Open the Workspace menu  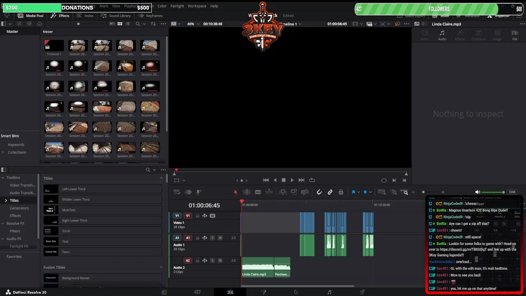tap(197, 6)
